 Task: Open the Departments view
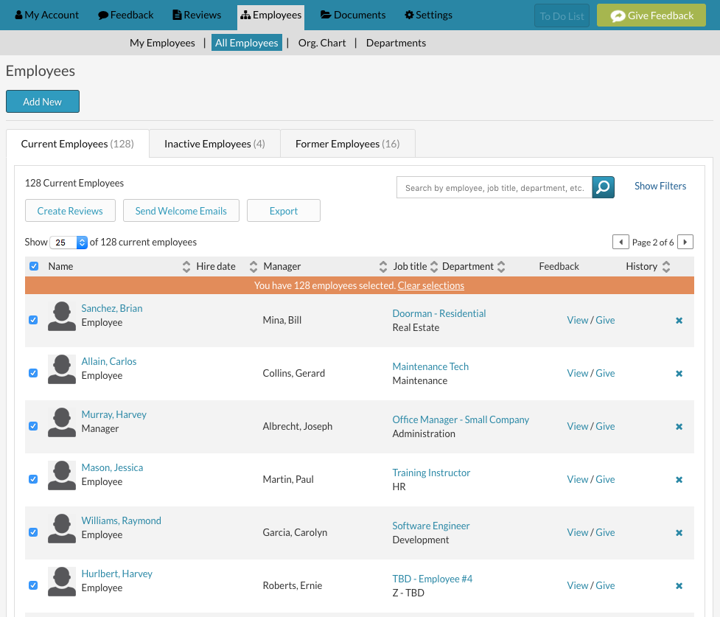coord(396,43)
